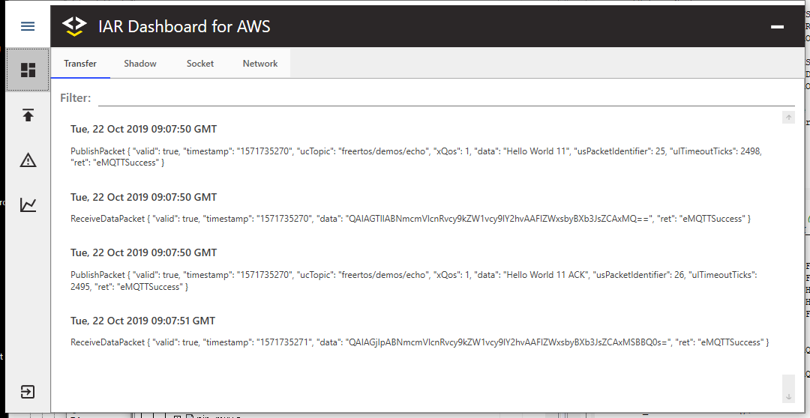
Task: Click the 09:07:51 GMT timestamp heading
Action: 143,321
